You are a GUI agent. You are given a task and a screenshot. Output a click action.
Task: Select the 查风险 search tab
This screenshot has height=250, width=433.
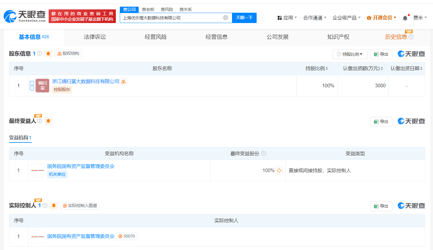tap(167, 9)
